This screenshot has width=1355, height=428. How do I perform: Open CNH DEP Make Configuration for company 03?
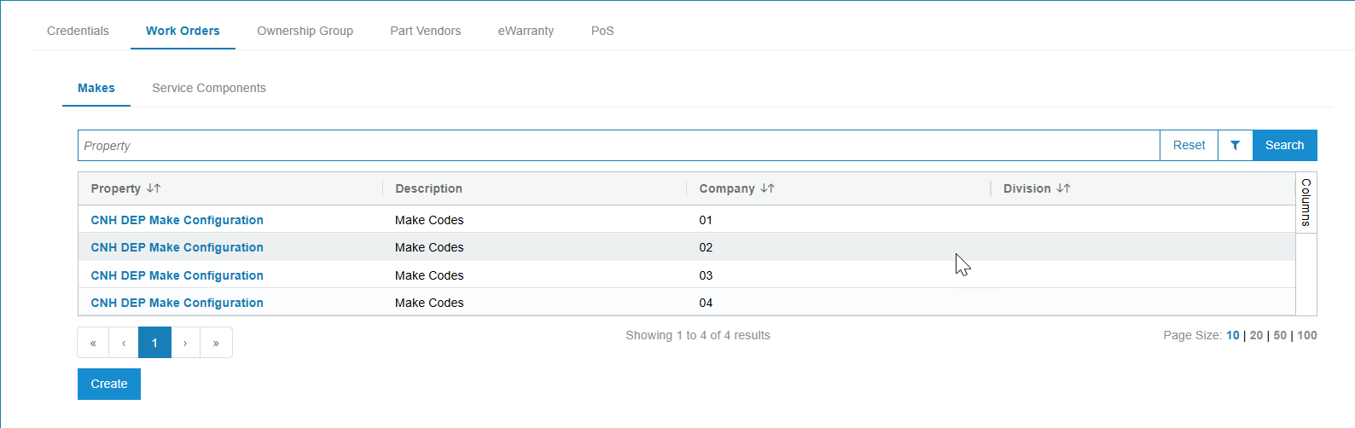177,275
